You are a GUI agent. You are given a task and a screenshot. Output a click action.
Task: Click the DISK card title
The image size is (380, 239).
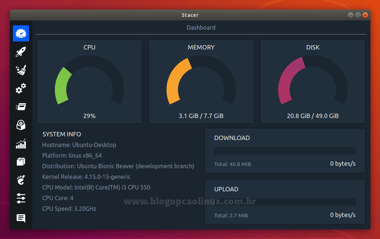(x=313, y=47)
